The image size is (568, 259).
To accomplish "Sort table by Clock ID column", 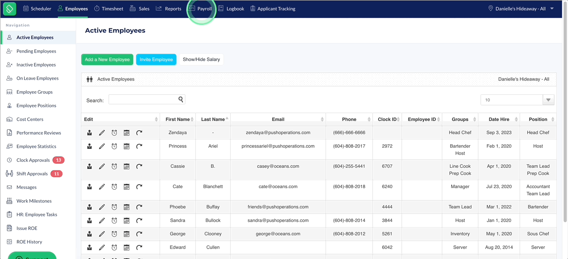I will point(387,120).
